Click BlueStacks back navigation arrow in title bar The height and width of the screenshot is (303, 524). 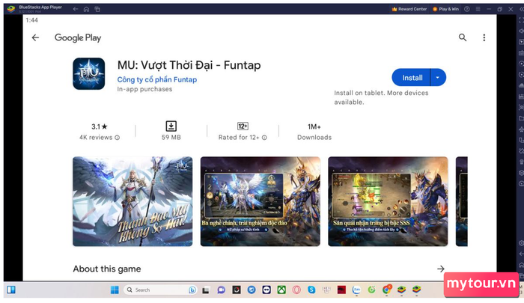point(76,9)
